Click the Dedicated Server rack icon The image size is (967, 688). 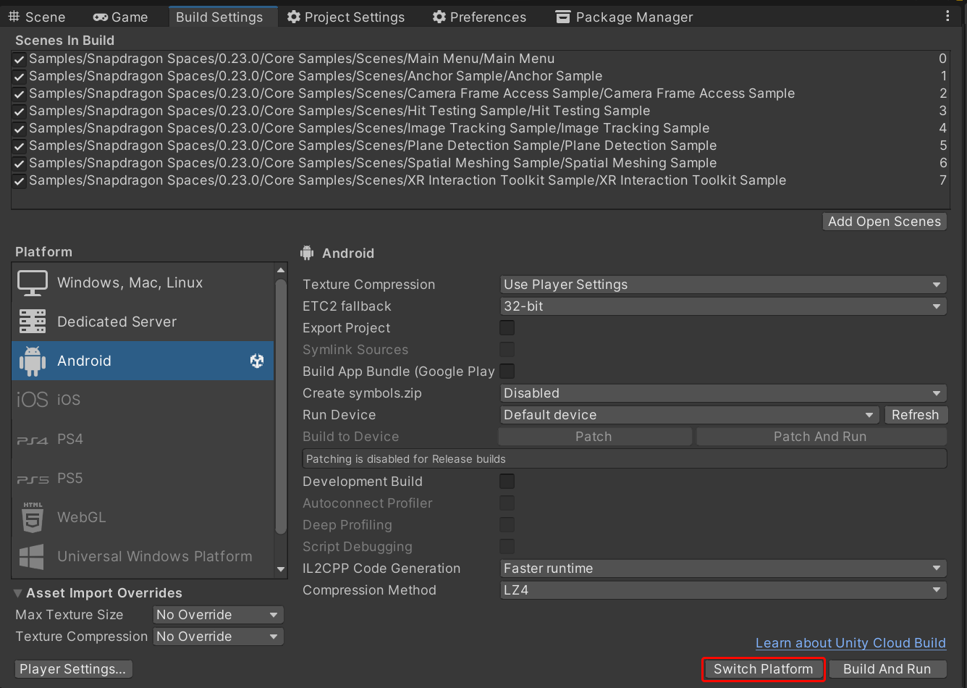tap(33, 322)
